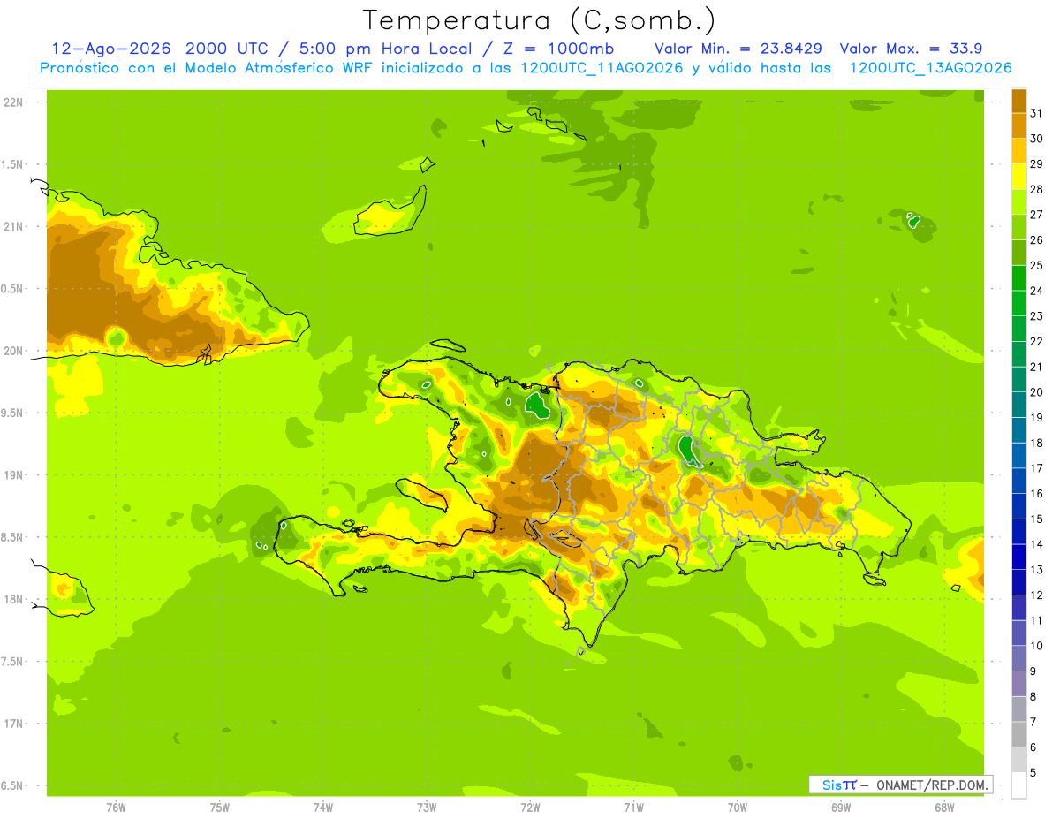
Task: Click the yellow legend swatch between 28 and 29
Action: point(1018,177)
